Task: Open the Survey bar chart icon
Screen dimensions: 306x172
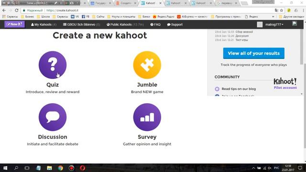Action: [147, 117]
